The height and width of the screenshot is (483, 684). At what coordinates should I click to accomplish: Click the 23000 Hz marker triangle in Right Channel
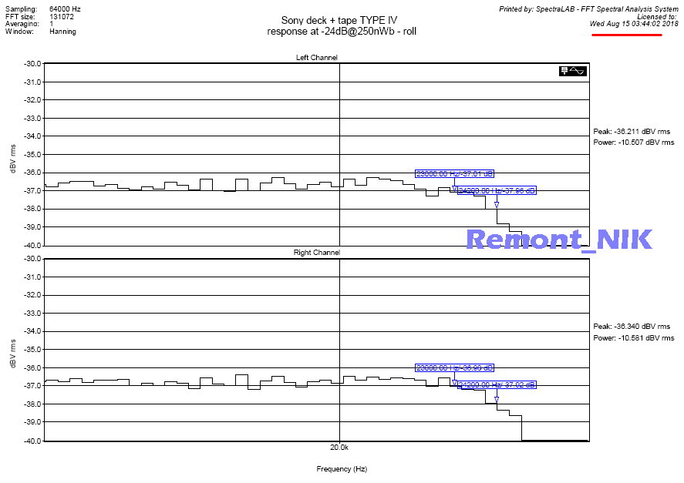click(x=454, y=382)
